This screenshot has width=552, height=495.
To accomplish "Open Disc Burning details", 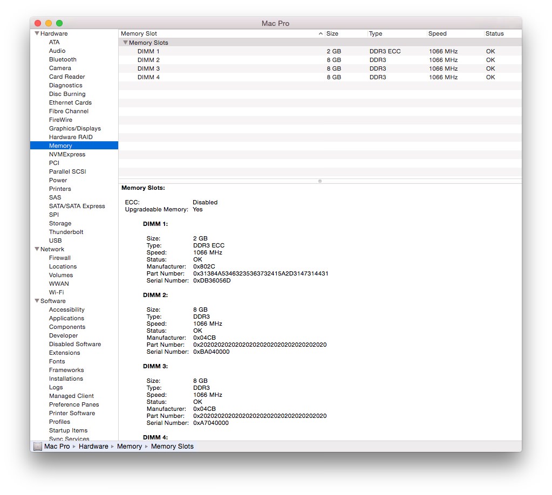I will pyautogui.click(x=67, y=94).
